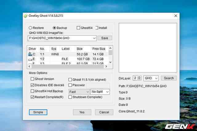Close the OneKey Ghost window
This screenshot has height=131, width=197.
tap(176, 16)
